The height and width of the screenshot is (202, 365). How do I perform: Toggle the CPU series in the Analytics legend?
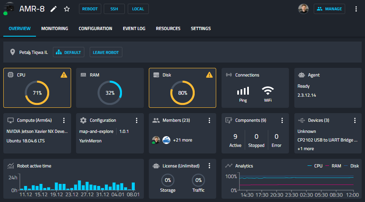click(x=315, y=166)
